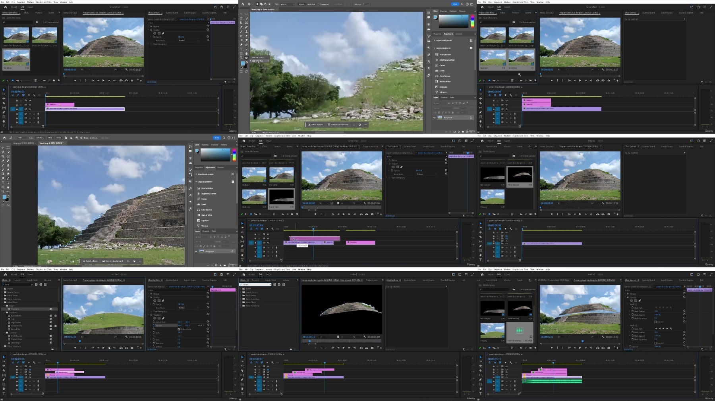Image resolution: width=715 pixels, height=401 pixels.
Task: Switch to Channels tab in the pyramid Photoshop window
Action: pos(206,231)
